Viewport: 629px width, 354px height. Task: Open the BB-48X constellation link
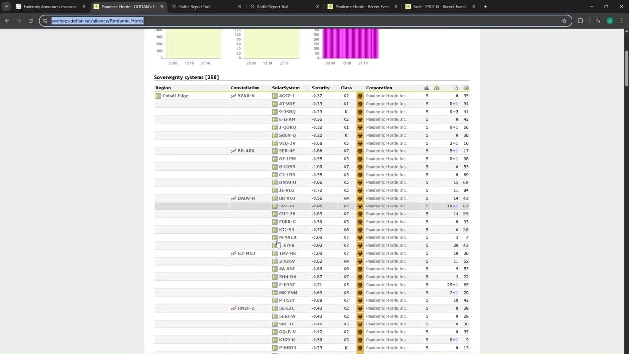coord(246,151)
